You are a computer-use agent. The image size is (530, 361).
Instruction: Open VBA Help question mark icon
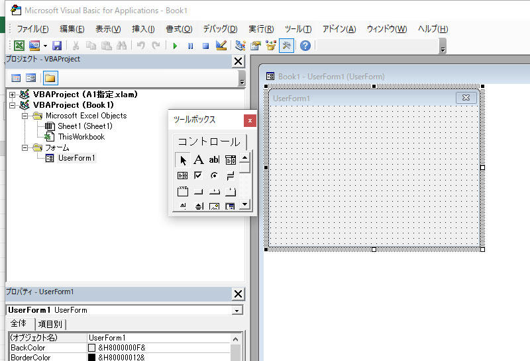pos(305,46)
